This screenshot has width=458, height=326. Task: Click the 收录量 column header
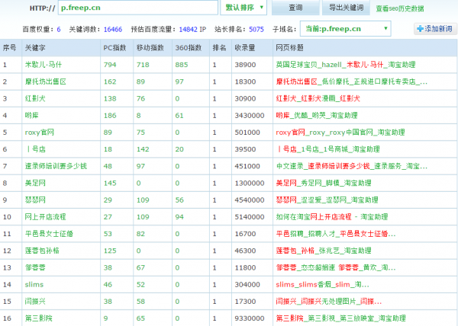point(245,47)
